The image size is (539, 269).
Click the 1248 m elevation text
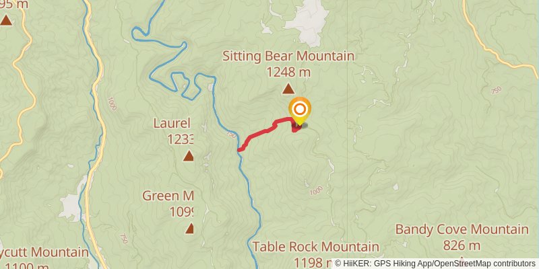[x=288, y=73]
